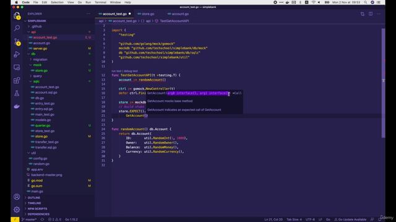
Task: Open Source Control view in activity bar
Action: pyautogui.click(x=17, y=41)
